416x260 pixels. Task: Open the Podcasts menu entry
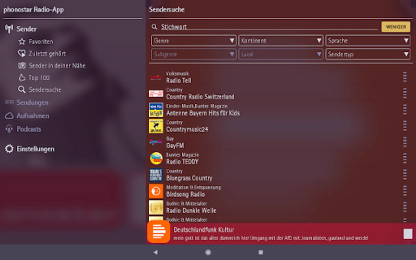click(29, 129)
